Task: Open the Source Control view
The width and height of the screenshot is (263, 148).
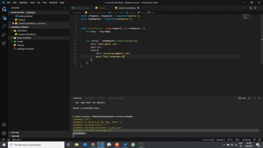Action: coord(4,18)
